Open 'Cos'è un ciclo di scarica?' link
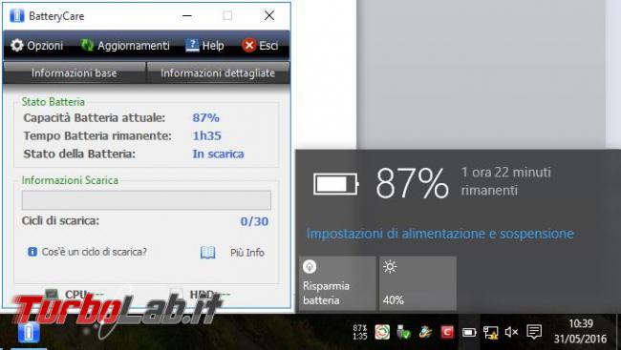Image resolution: width=621 pixels, height=350 pixels. 95,252
